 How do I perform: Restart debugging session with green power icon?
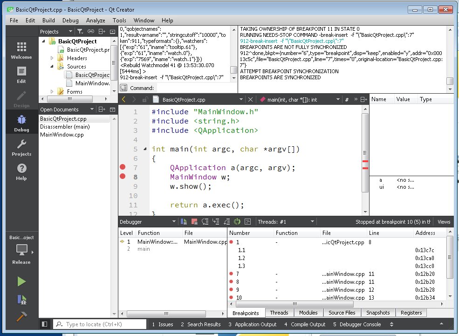point(237,221)
